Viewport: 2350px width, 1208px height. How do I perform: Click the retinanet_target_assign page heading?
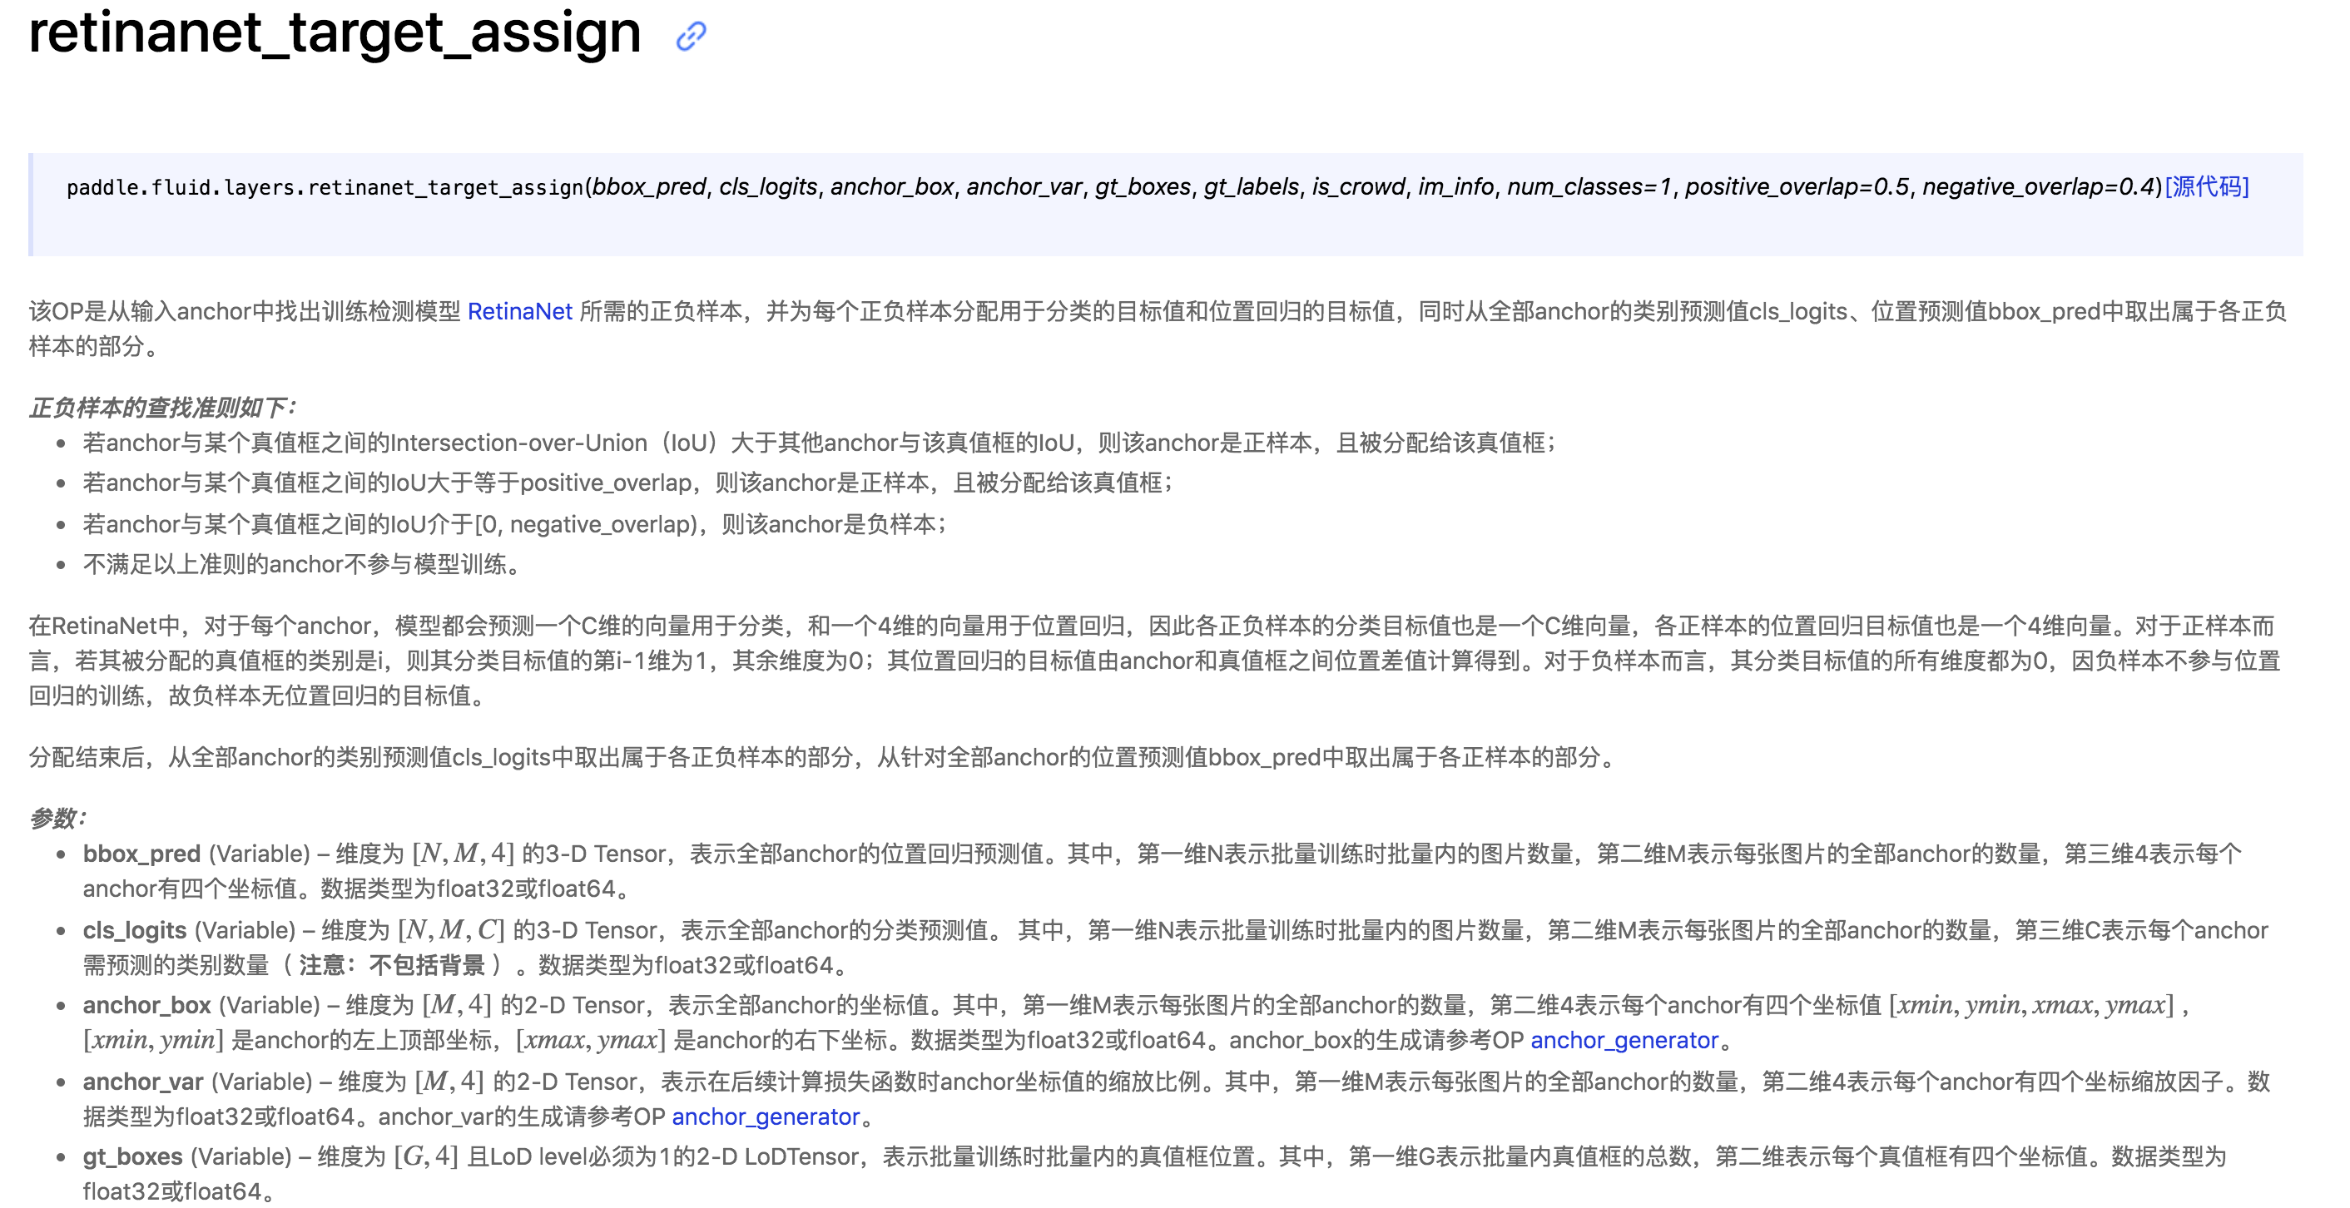coord(335,32)
